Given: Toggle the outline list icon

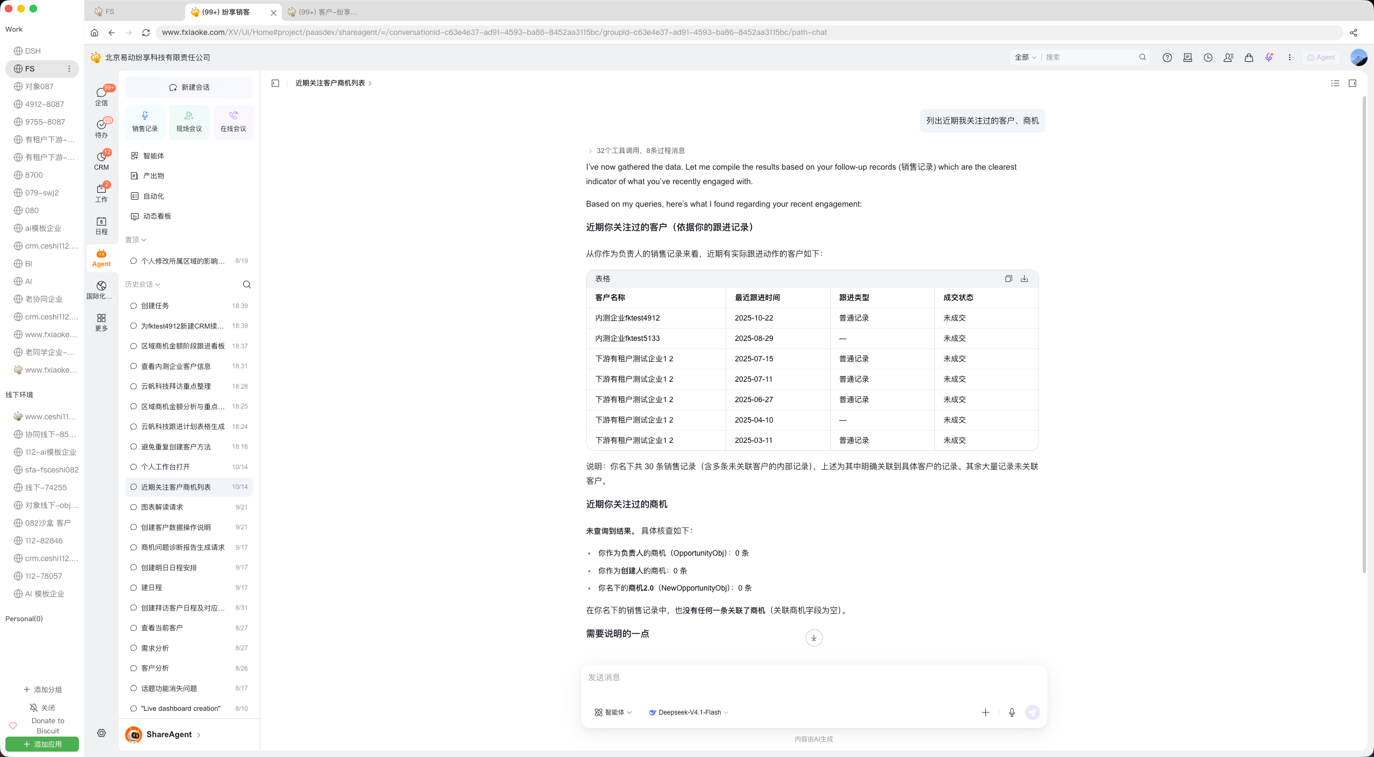Looking at the screenshot, I should pos(1335,83).
